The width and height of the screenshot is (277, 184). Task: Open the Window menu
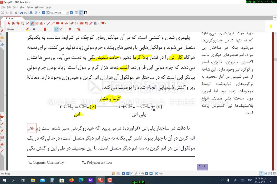coord(39,7)
